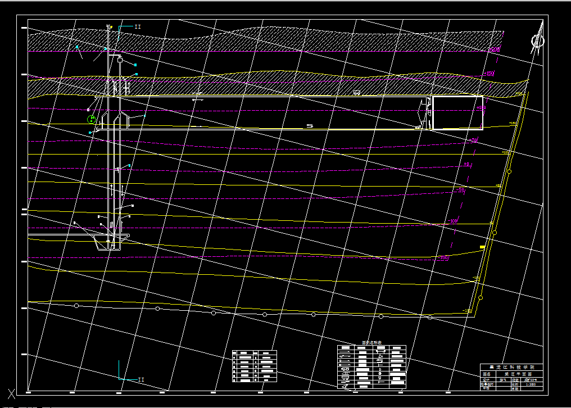Image resolution: width=571 pixels, height=408 pixels.
Task: Click the UCS X icon in the corner
Action: point(12,394)
